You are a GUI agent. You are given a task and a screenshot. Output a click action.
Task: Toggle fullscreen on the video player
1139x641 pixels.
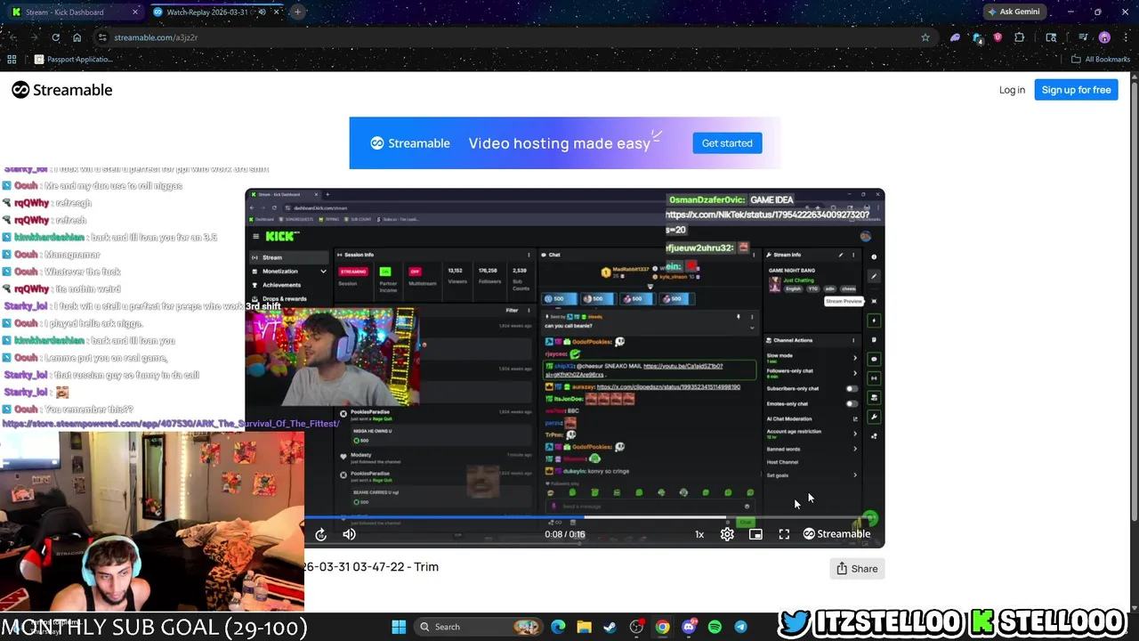pyautogui.click(x=784, y=534)
